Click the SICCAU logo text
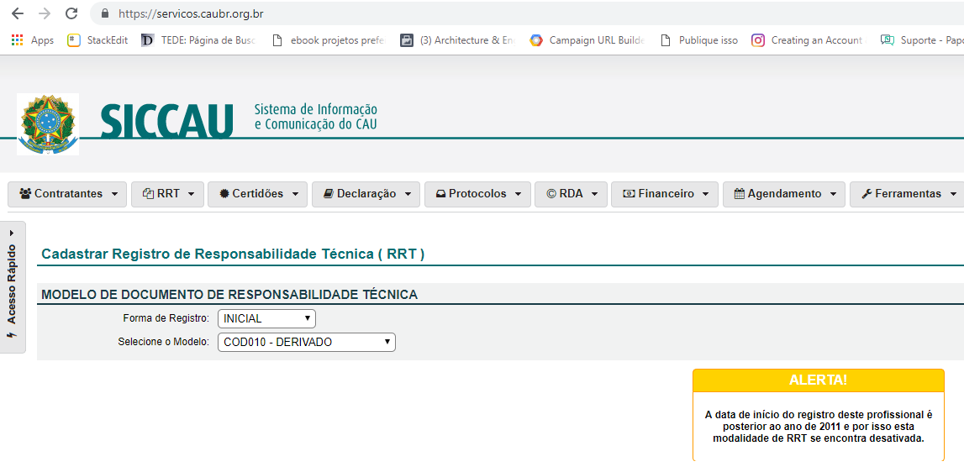The image size is (964, 472). [x=166, y=121]
